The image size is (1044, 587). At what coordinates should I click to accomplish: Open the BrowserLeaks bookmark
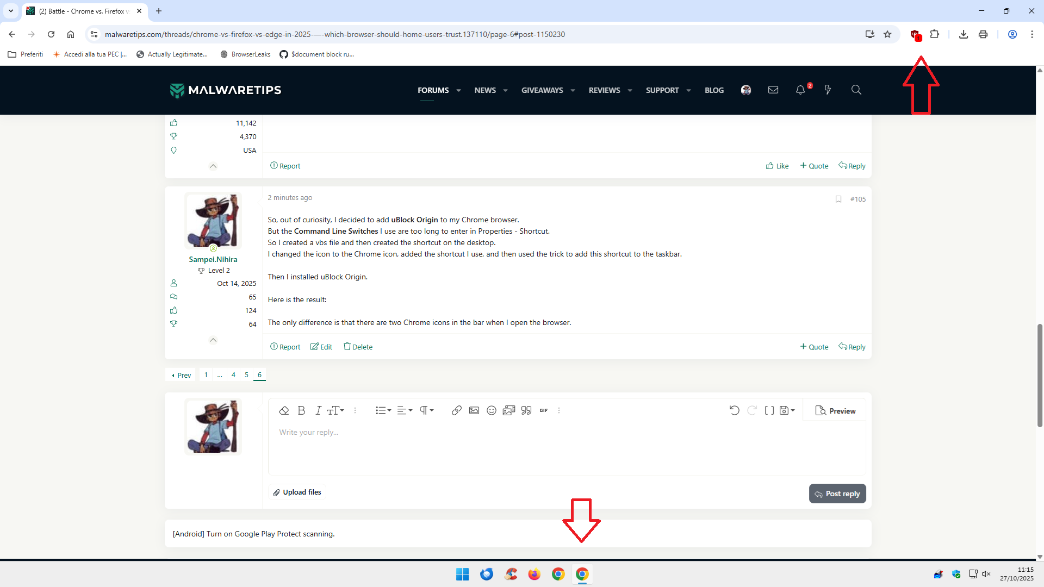[x=245, y=54]
